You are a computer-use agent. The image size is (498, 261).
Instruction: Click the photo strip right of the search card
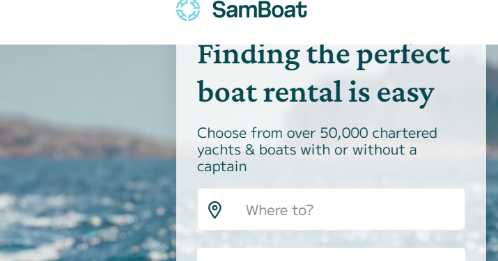click(x=492, y=152)
